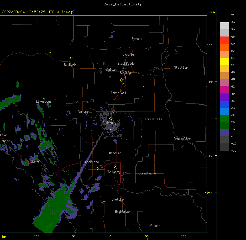Click the asterisk marker above Limestone
Screen dimensions: 246x240
tap(44, 99)
